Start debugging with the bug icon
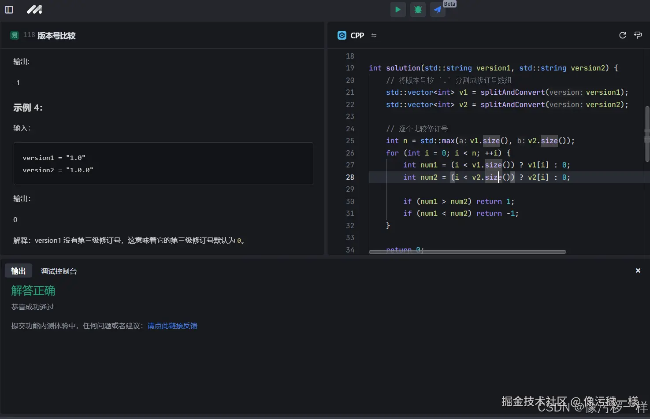 click(x=418, y=9)
